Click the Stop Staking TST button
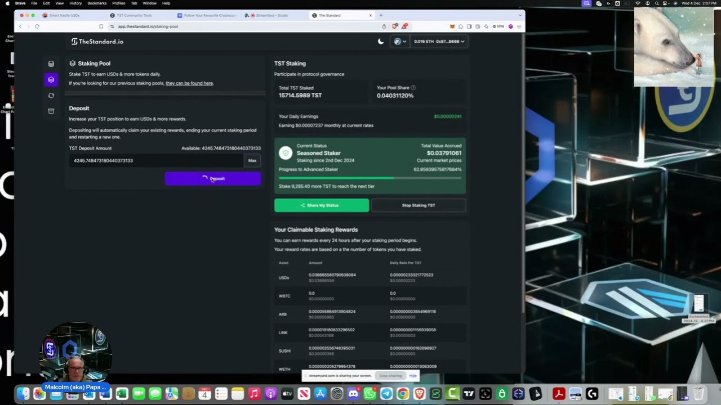Viewport: 721px width, 405px height. point(419,205)
